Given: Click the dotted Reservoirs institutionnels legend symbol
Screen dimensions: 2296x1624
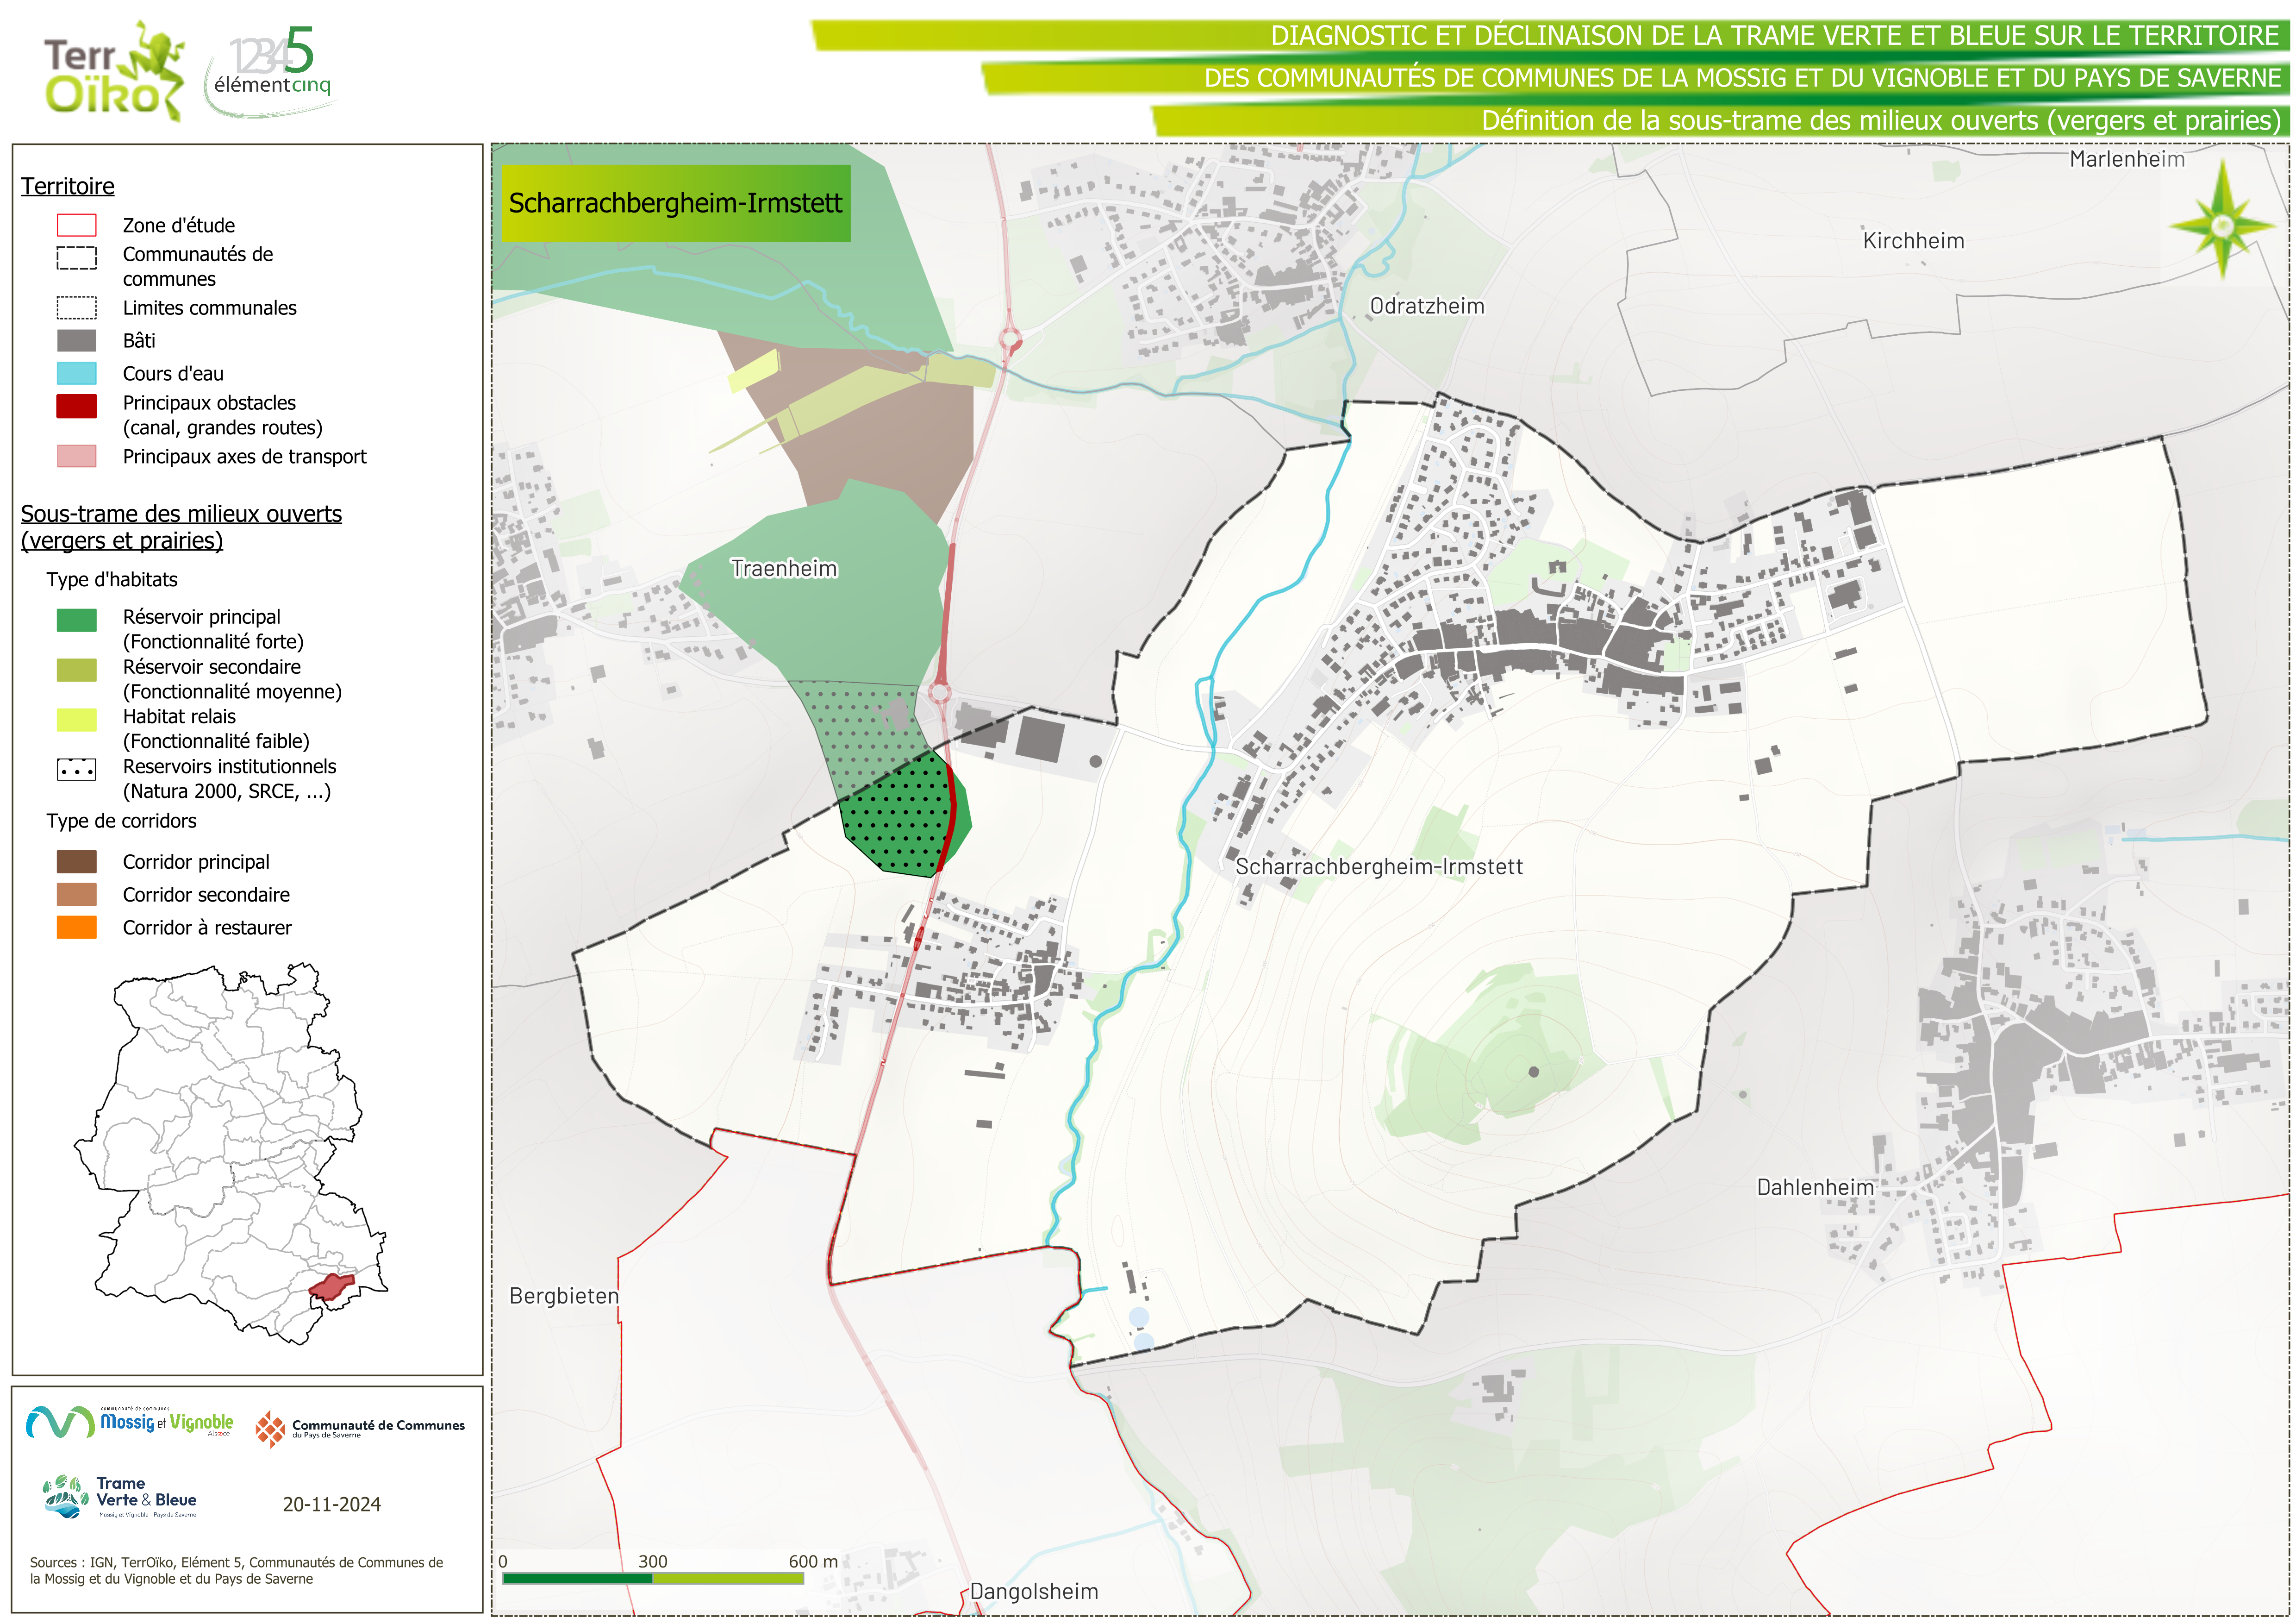Looking at the screenshot, I should 77,770.
